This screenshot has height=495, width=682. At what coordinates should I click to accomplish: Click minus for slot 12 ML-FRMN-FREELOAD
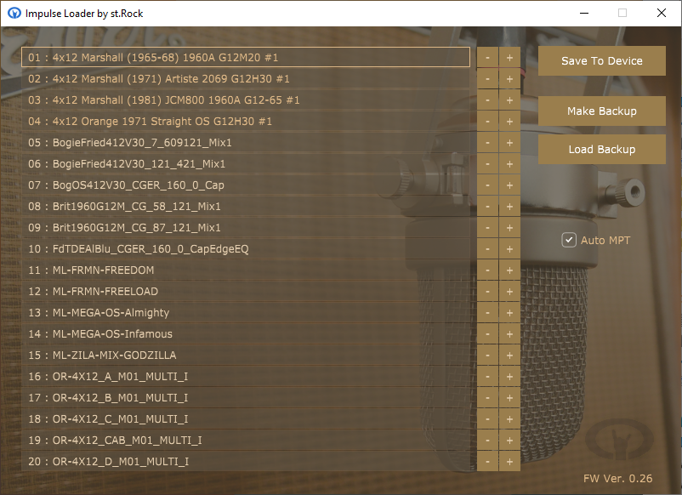point(487,292)
